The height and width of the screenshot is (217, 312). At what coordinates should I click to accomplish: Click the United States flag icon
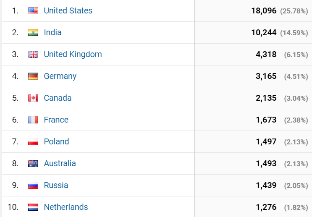click(x=33, y=11)
